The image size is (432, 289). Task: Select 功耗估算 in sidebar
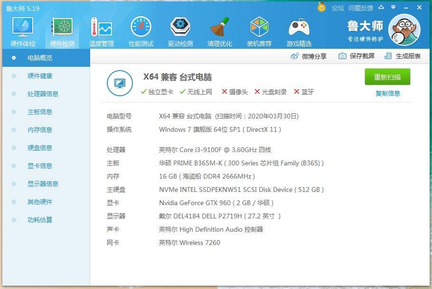[x=46, y=220]
